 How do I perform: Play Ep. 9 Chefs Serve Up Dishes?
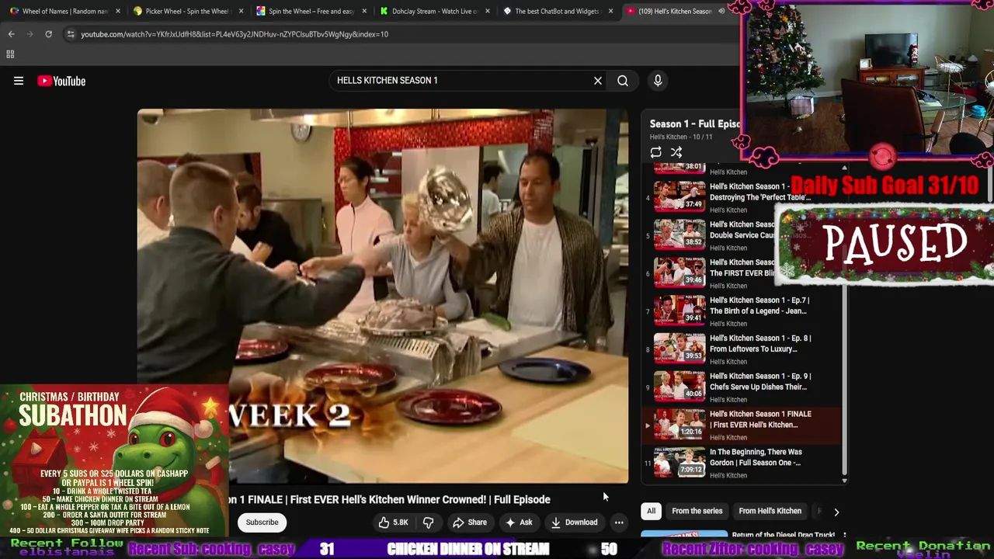point(742,387)
